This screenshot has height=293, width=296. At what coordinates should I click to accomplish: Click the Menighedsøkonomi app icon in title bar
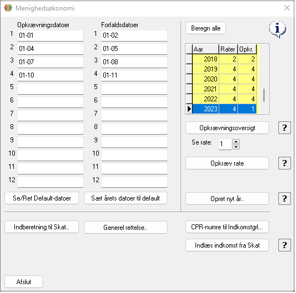[x=8, y=8]
